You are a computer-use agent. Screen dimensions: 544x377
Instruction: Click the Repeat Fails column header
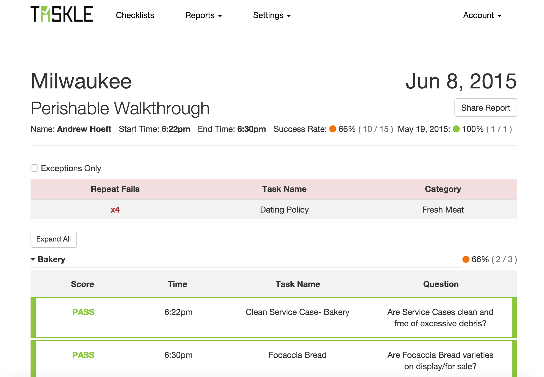[x=115, y=189]
